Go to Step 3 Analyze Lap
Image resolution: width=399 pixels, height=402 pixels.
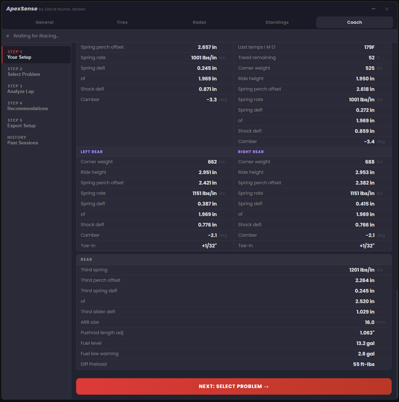pos(36,89)
